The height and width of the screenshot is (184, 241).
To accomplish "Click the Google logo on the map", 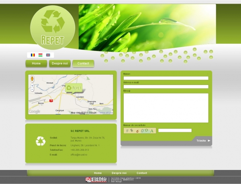I will (35, 111).
